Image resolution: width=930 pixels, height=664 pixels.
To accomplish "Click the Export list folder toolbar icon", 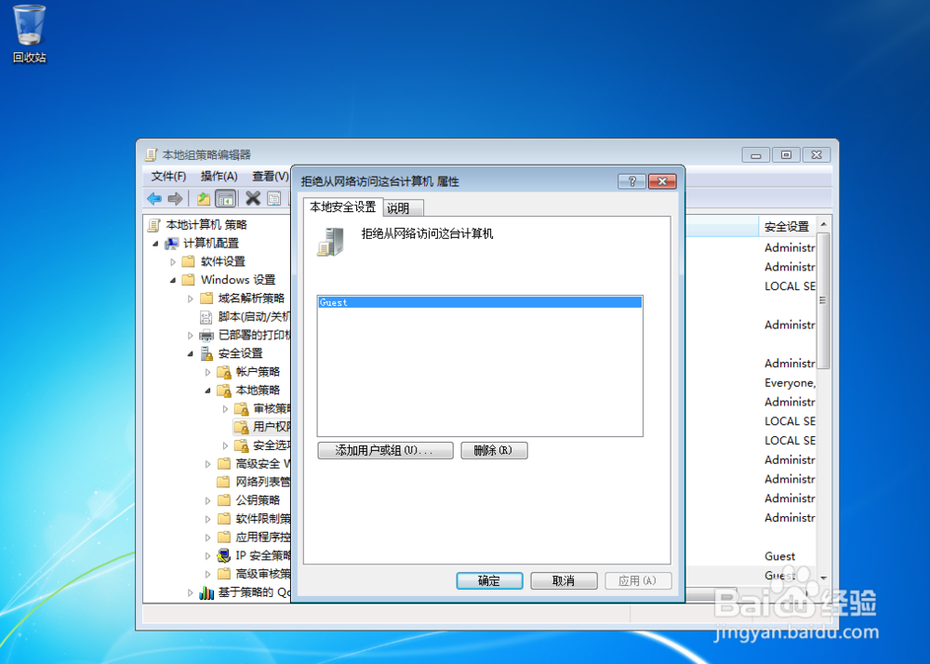I will coord(205,198).
